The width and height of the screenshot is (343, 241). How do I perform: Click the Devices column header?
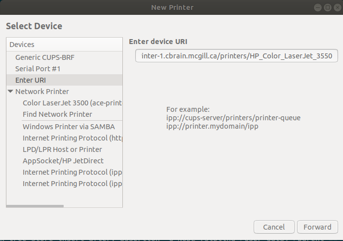click(64, 45)
